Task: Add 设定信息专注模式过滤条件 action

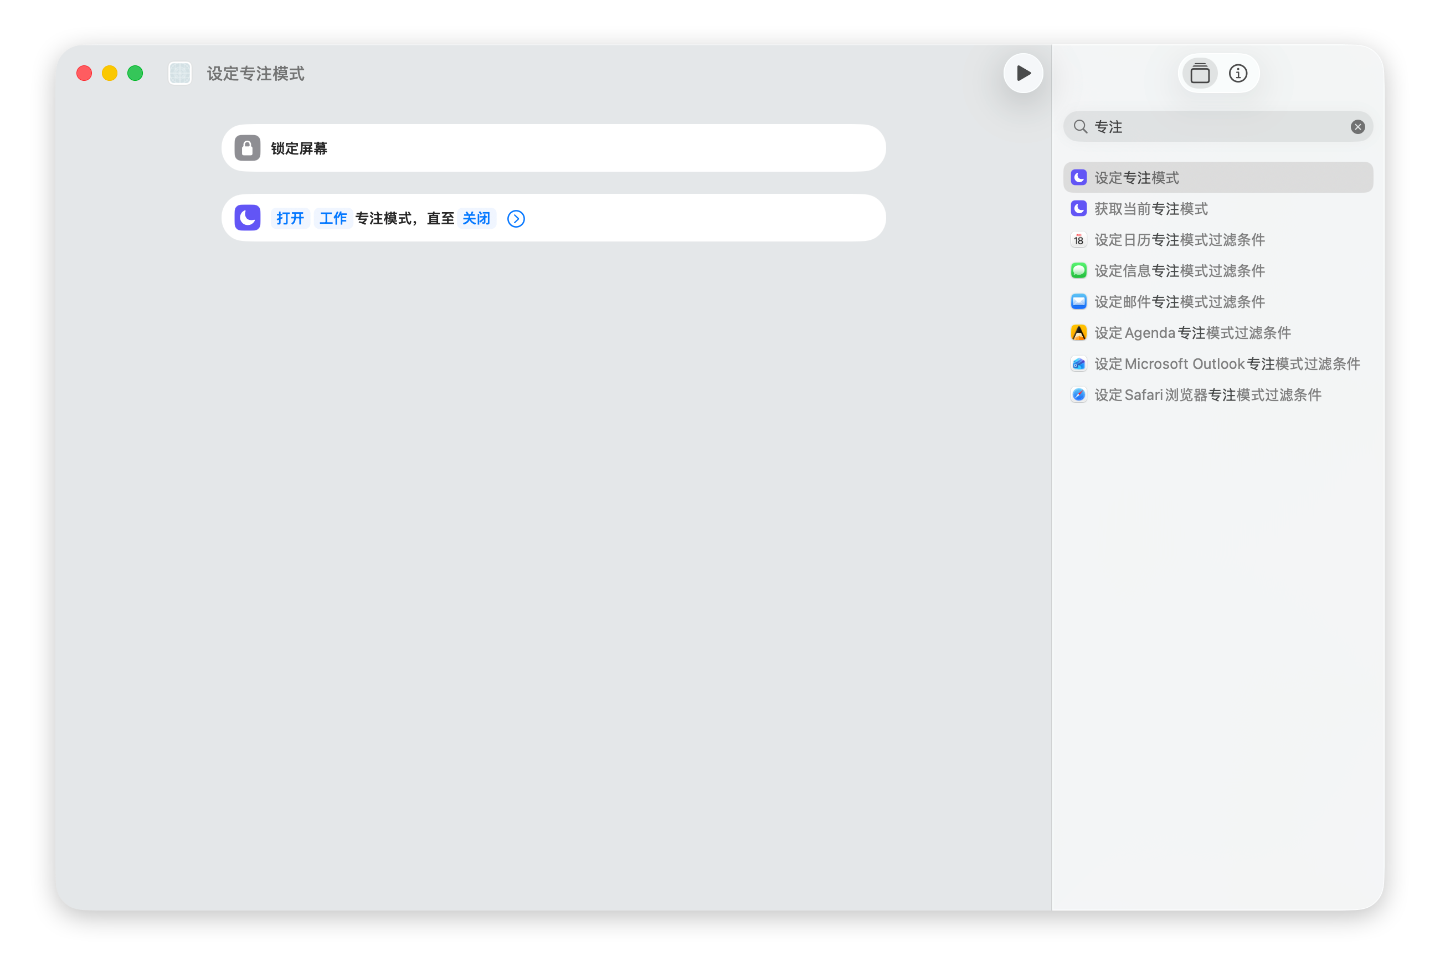Action: pyautogui.click(x=1179, y=271)
